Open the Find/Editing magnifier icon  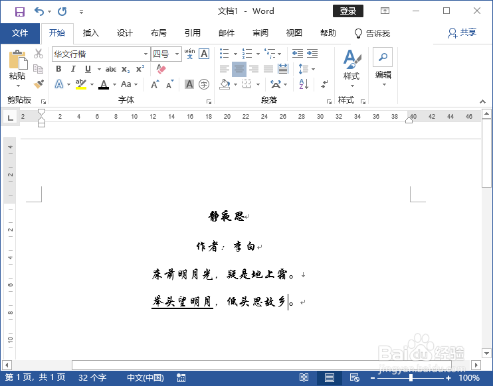pyautogui.click(x=383, y=57)
